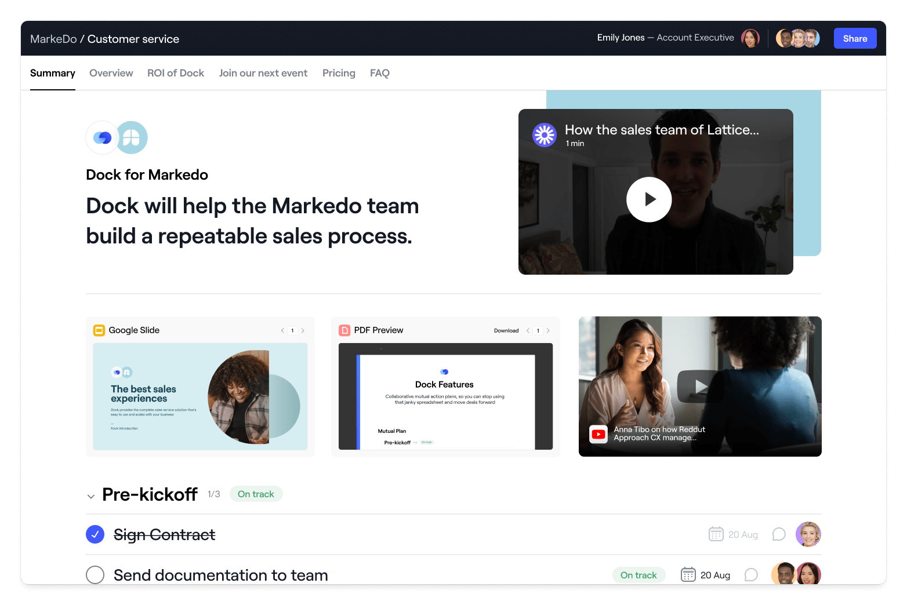The image size is (907, 605).
Task: Switch to the Summary tab
Action: click(x=53, y=73)
